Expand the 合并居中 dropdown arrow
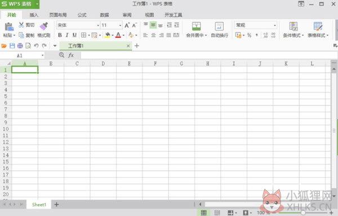The width and height of the screenshot is (338, 216). pyautogui.click(x=206, y=35)
